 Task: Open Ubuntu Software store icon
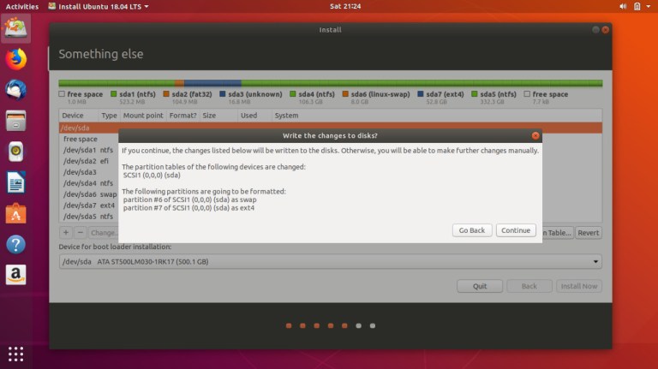pos(16,213)
